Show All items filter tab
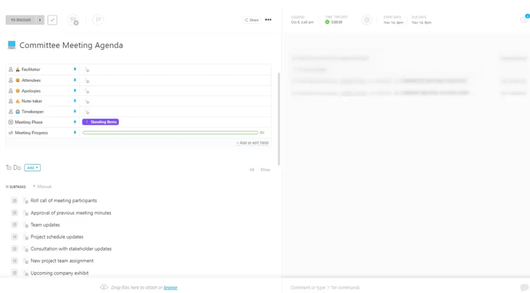Viewport: 530px width, 293px height. 252,170
